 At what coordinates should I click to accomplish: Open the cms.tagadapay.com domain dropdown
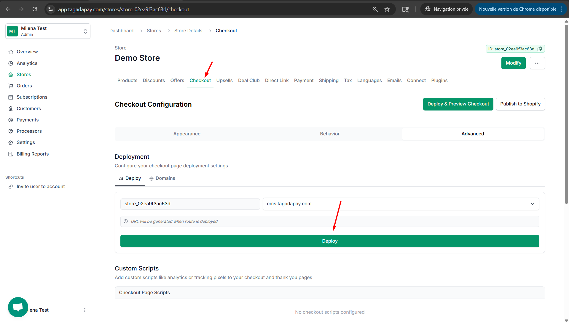pos(401,204)
